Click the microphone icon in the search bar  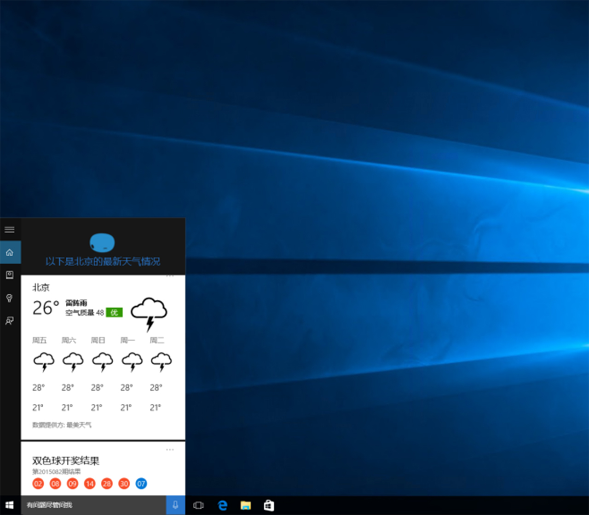pyautogui.click(x=175, y=504)
